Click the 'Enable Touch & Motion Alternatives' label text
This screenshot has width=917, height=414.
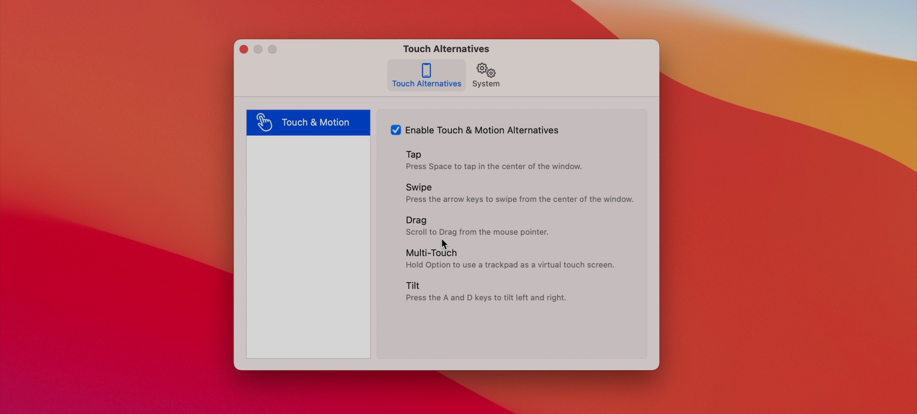[481, 130]
